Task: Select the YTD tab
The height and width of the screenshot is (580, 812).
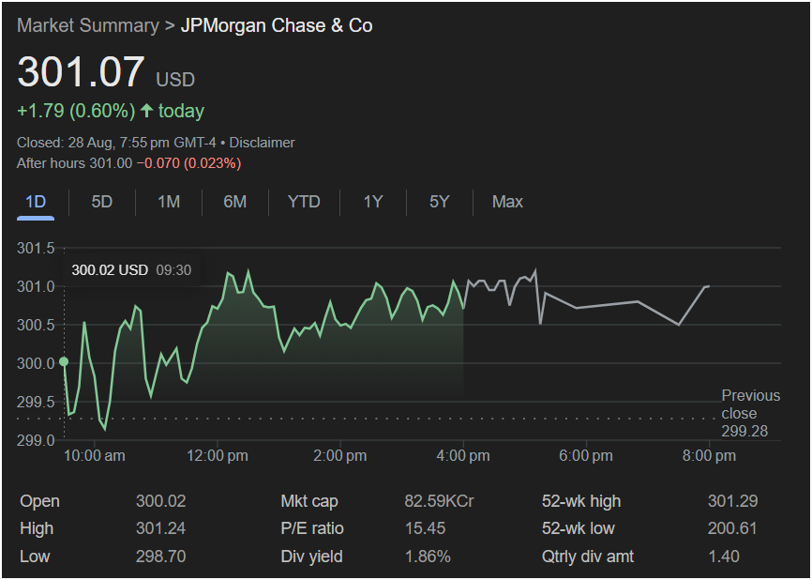Action: (304, 202)
